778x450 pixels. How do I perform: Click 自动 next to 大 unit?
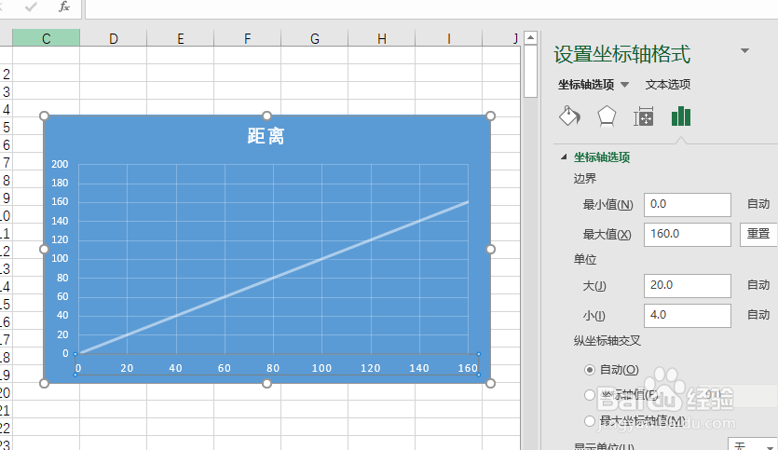pos(758,285)
